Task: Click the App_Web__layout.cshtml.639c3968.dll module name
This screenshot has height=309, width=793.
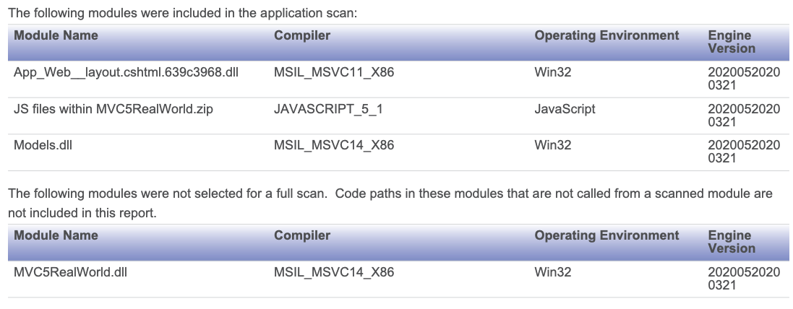Action: (x=126, y=73)
